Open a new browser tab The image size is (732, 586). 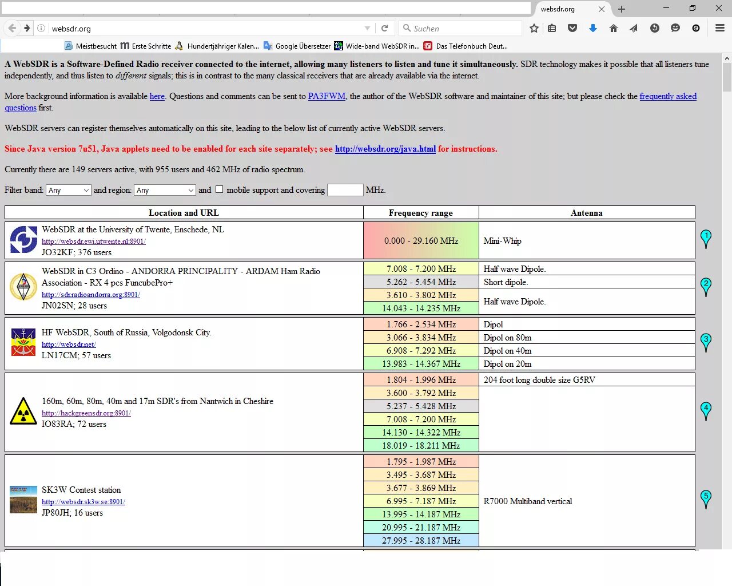(622, 9)
